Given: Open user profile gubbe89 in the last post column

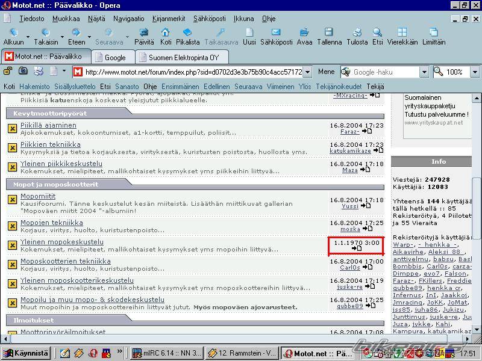Looking at the screenshot, I should (x=350, y=306).
